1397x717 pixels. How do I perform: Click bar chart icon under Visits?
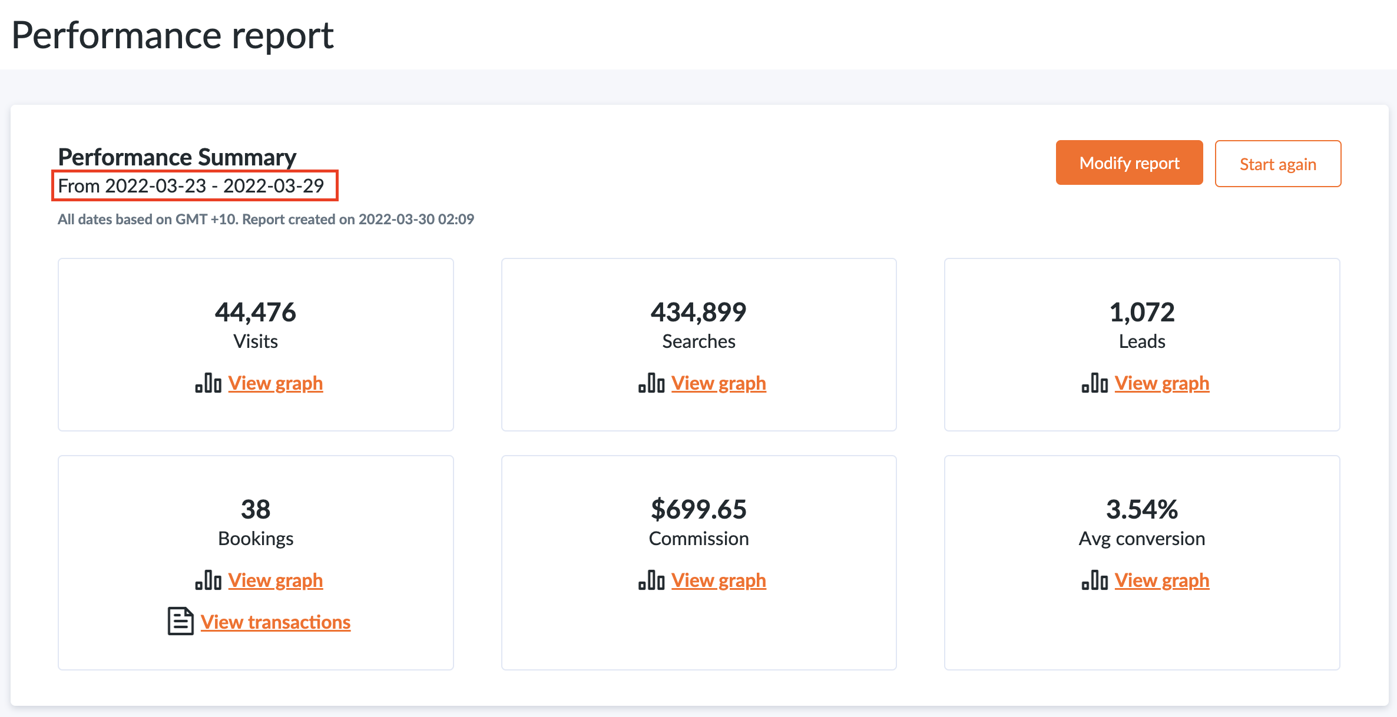tap(208, 383)
